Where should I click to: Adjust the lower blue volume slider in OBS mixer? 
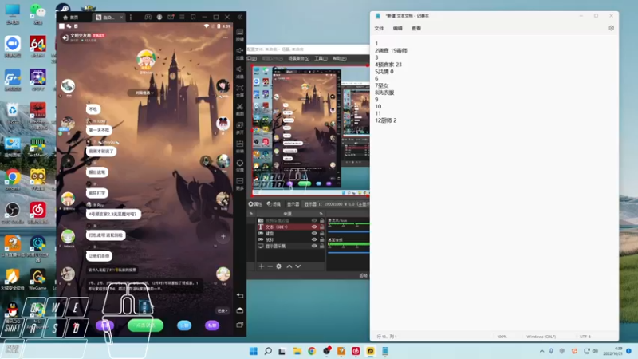coord(349,252)
